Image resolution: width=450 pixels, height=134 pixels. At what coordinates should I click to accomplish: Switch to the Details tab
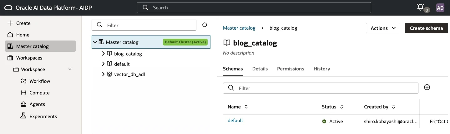click(260, 69)
